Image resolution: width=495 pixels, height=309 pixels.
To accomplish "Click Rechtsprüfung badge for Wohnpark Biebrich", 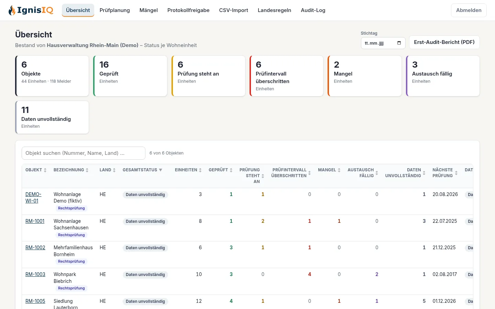I will click(x=71, y=288).
